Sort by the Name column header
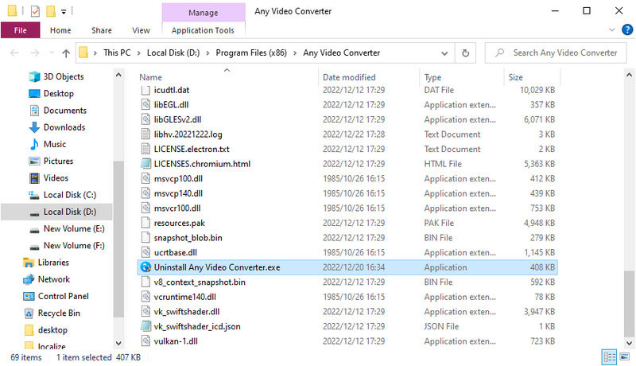Screen dimensions: 636x366 click(150, 77)
